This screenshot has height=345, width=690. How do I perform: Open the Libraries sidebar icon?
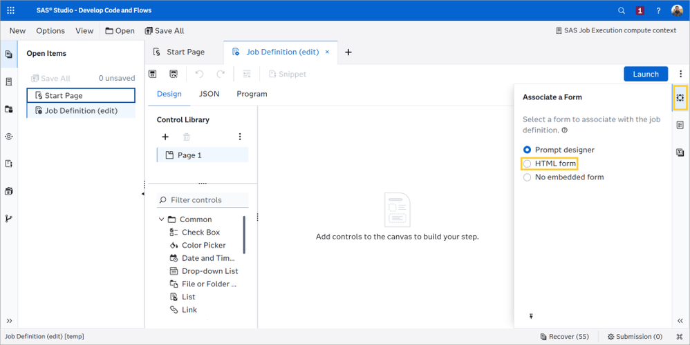[x=9, y=191]
